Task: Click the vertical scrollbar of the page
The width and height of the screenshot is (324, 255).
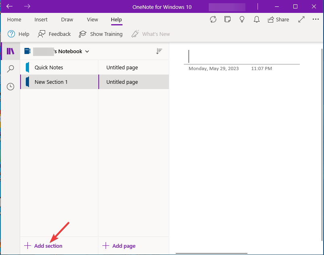Action: point(322,145)
